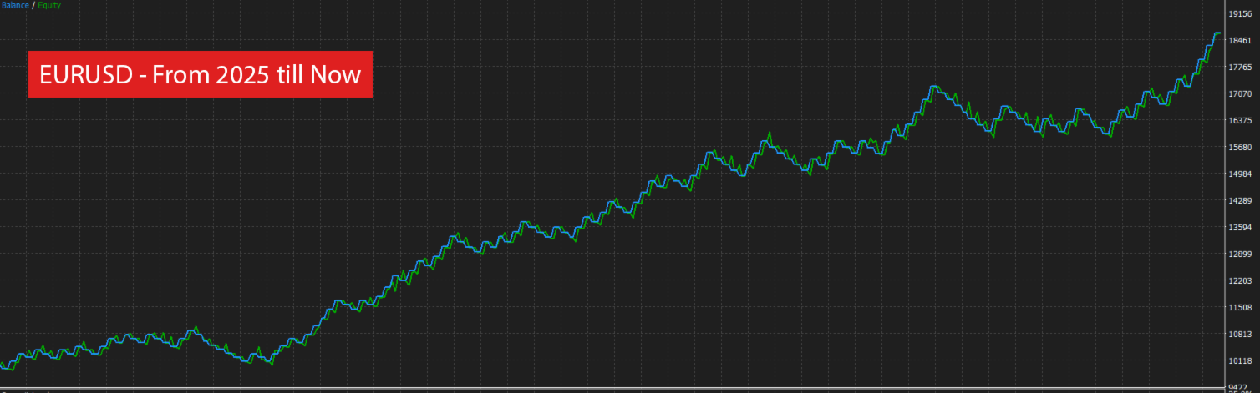Select the red EURUSD title banner
This screenshot has height=393, width=1260.
point(200,75)
